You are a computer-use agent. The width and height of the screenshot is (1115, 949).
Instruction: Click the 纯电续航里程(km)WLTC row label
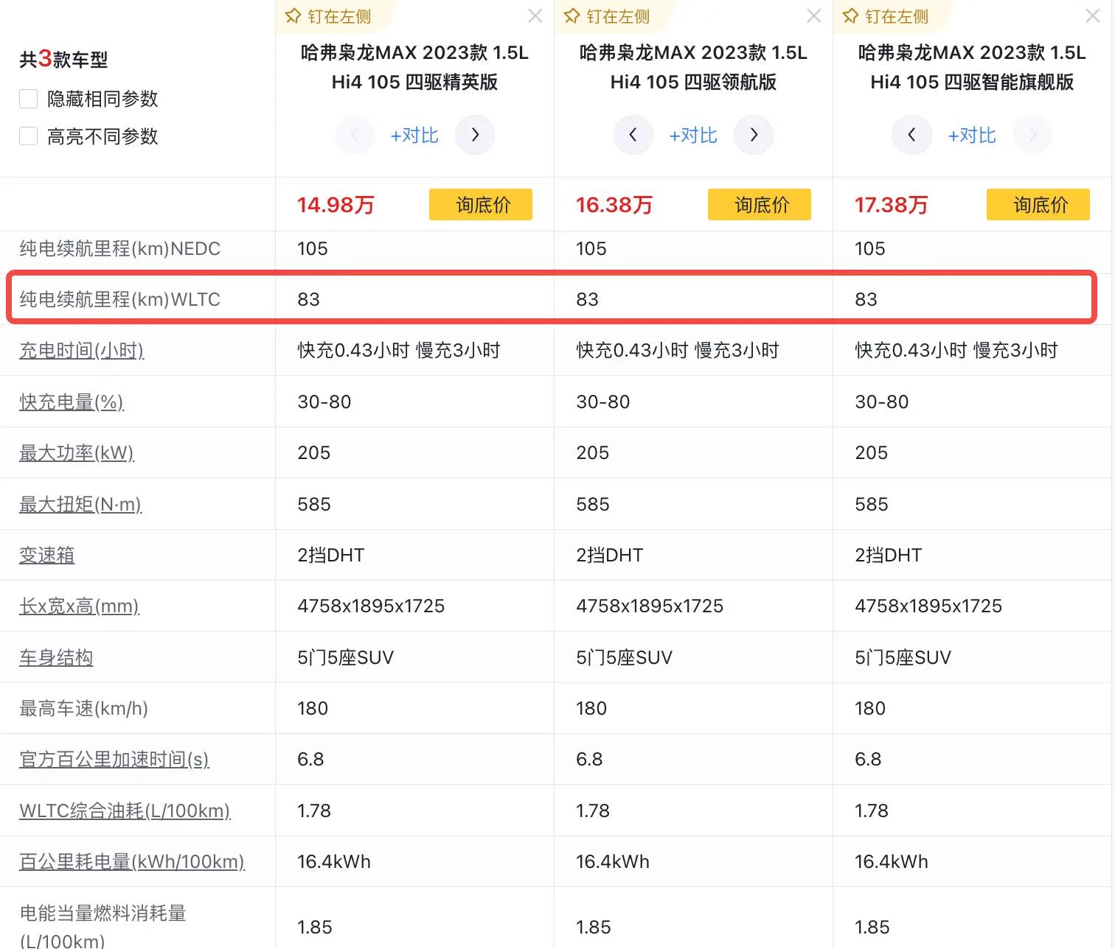pyautogui.click(x=119, y=299)
